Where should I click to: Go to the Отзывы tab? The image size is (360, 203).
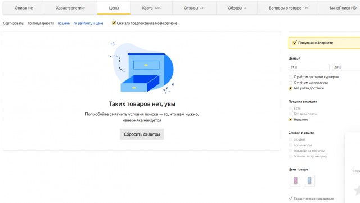click(x=194, y=8)
